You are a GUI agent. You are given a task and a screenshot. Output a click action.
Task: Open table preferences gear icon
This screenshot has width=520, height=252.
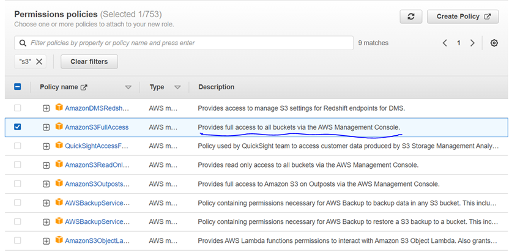point(494,43)
